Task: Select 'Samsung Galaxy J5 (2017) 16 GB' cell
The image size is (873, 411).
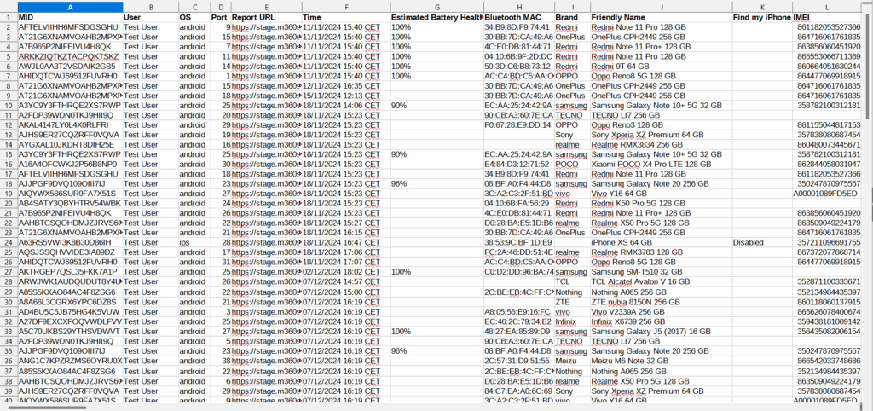Action: pos(661,331)
